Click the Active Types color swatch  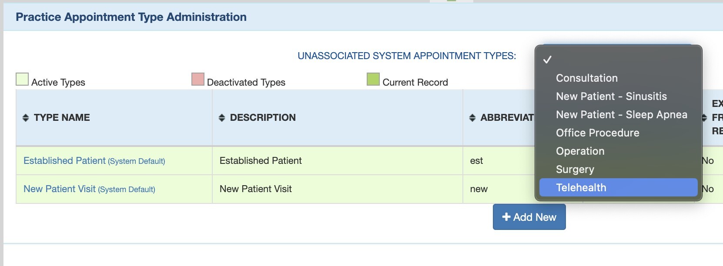coord(22,80)
